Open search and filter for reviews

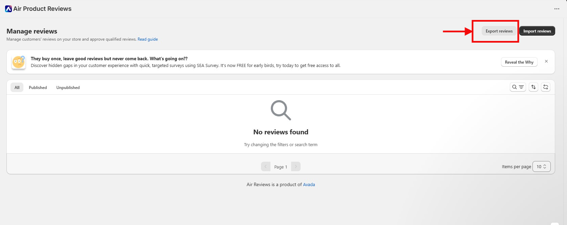518,87
